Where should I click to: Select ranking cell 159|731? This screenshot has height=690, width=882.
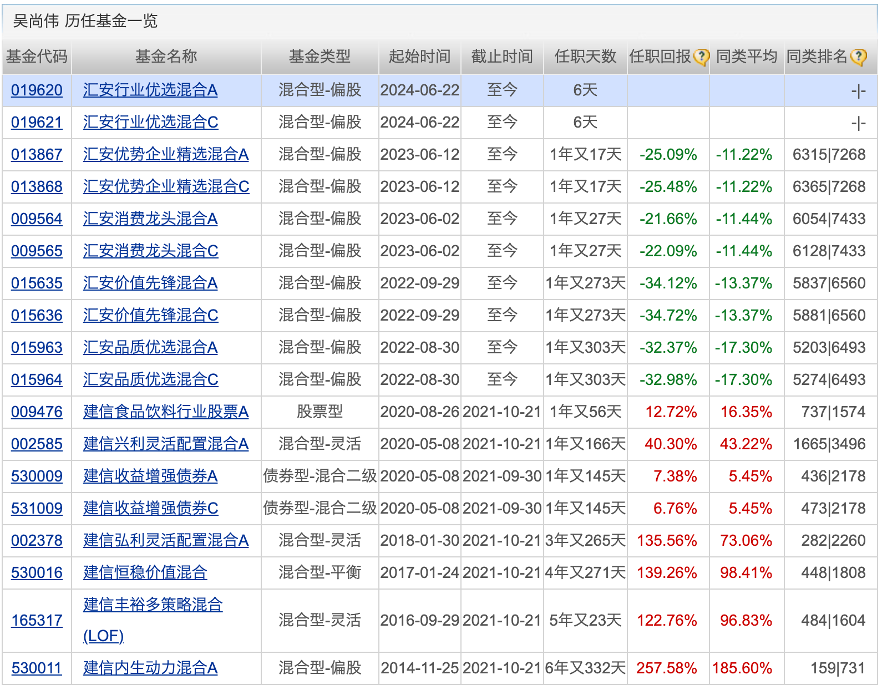pos(838,668)
